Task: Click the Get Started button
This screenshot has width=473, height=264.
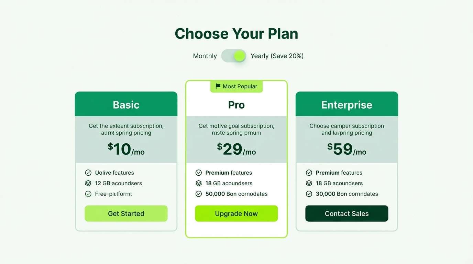Action: (126, 213)
